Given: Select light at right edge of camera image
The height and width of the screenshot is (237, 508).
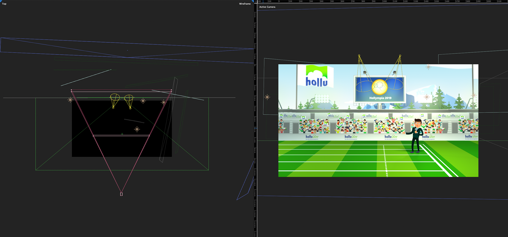Looking at the screenshot, I should point(474,95).
